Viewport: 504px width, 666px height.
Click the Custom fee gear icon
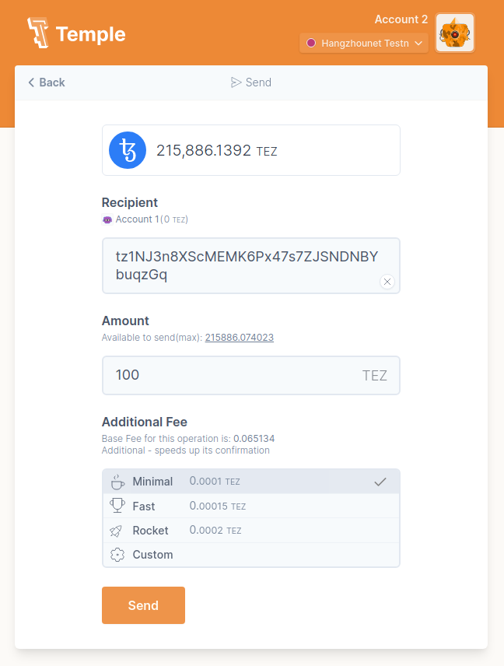pyautogui.click(x=117, y=555)
